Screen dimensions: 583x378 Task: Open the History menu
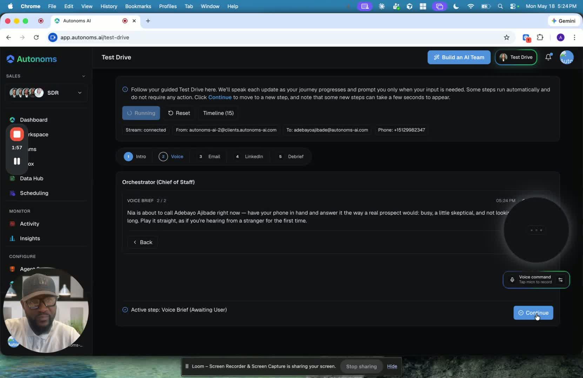coord(109,6)
